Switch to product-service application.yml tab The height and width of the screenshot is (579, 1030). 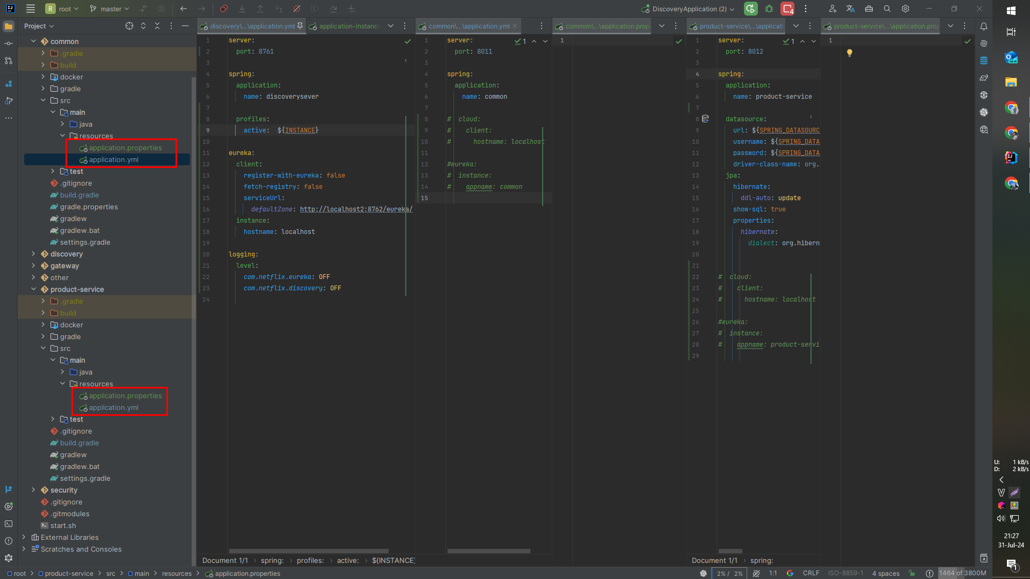point(737,26)
